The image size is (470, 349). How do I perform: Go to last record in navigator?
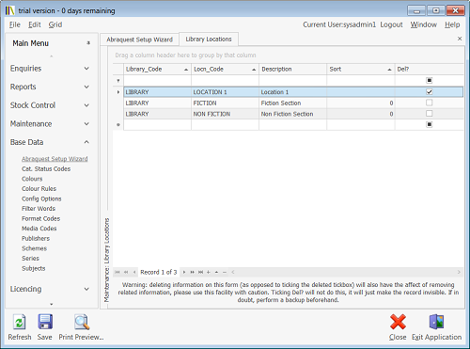pos(200,272)
